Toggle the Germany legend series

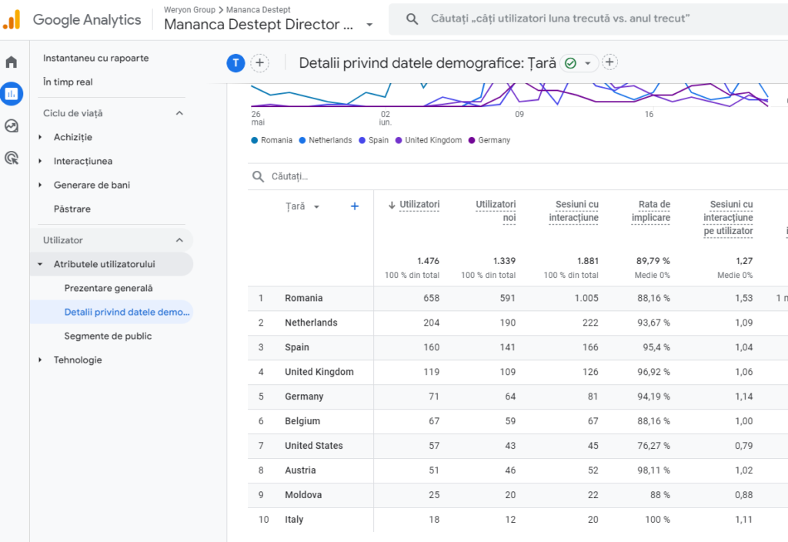(489, 140)
